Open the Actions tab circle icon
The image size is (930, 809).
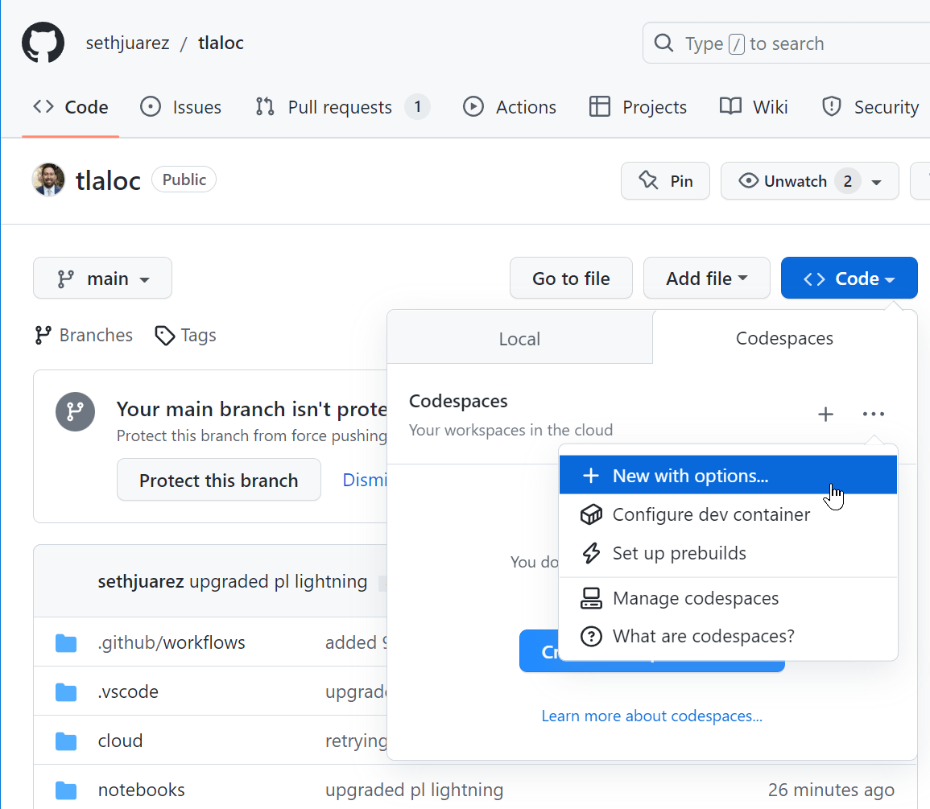[x=473, y=106]
